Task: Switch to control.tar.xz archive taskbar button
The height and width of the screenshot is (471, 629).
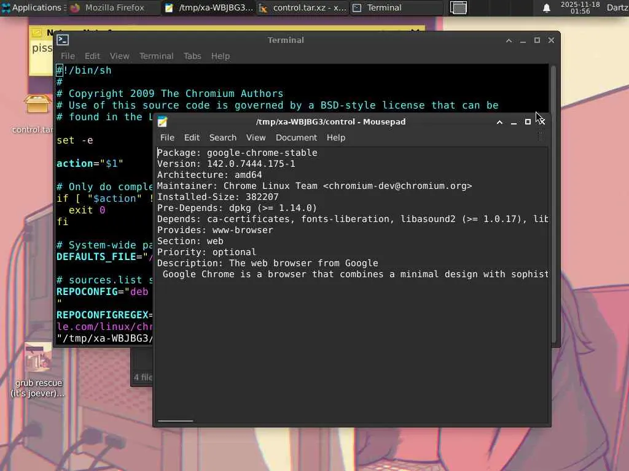Action: click(302, 7)
